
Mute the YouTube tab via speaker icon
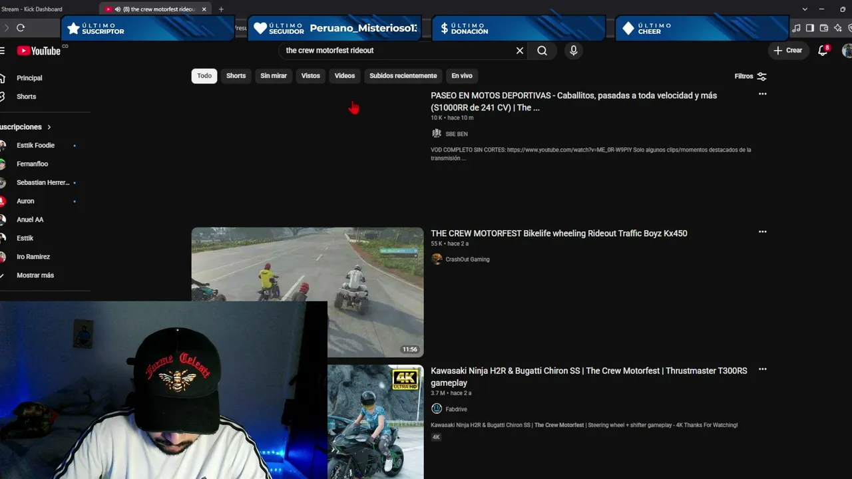pyautogui.click(x=117, y=9)
